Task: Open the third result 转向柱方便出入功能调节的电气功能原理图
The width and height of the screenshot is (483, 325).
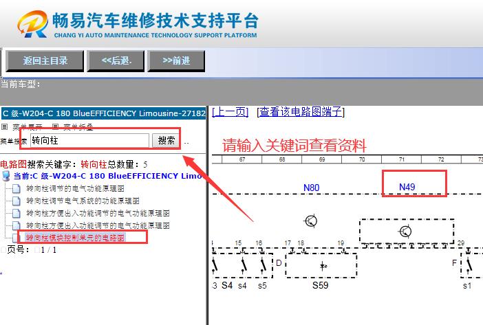Action: click(x=98, y=213)
